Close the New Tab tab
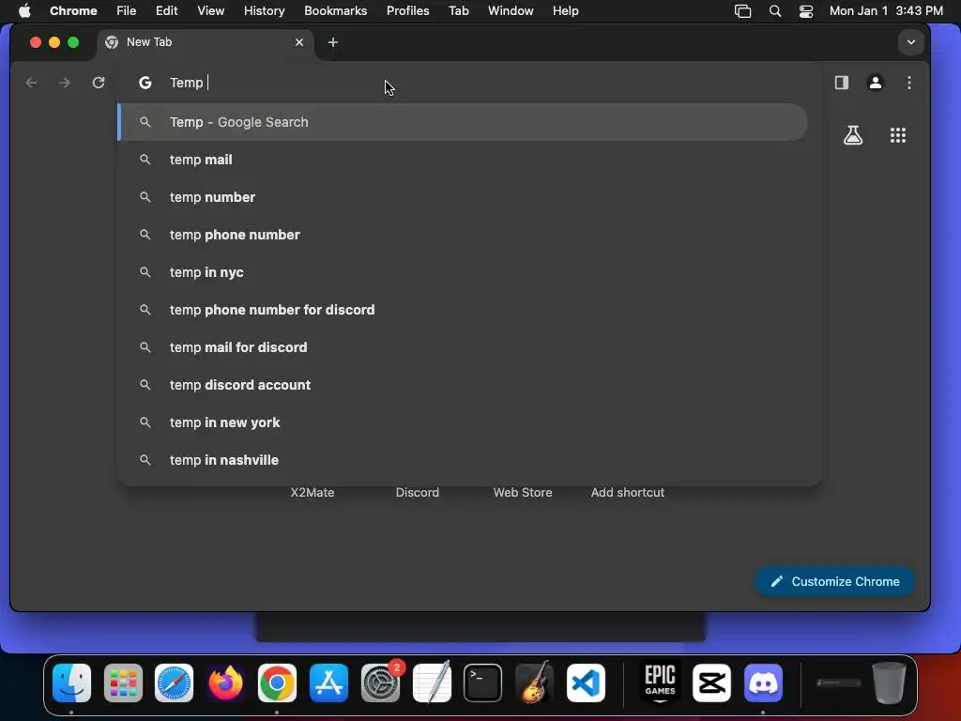961x721 pixels. click(x=299, y=42)
